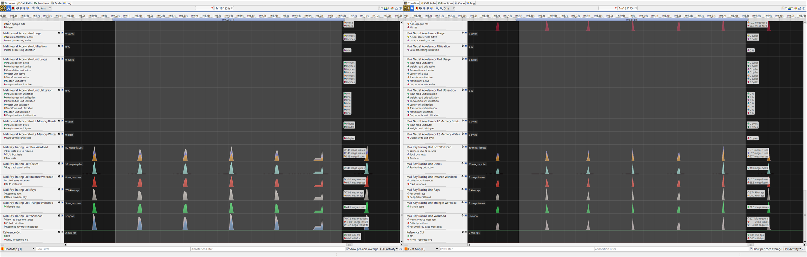This screenshot has width=807, height=257.
Task: Click the help icon in the right window
Action: point(804,8)
